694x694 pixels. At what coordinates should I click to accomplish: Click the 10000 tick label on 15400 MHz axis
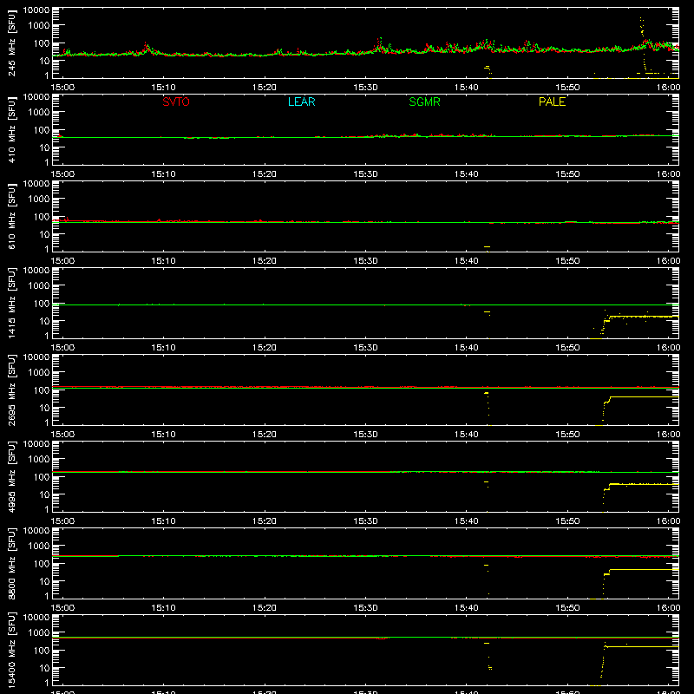pos(36,618)
